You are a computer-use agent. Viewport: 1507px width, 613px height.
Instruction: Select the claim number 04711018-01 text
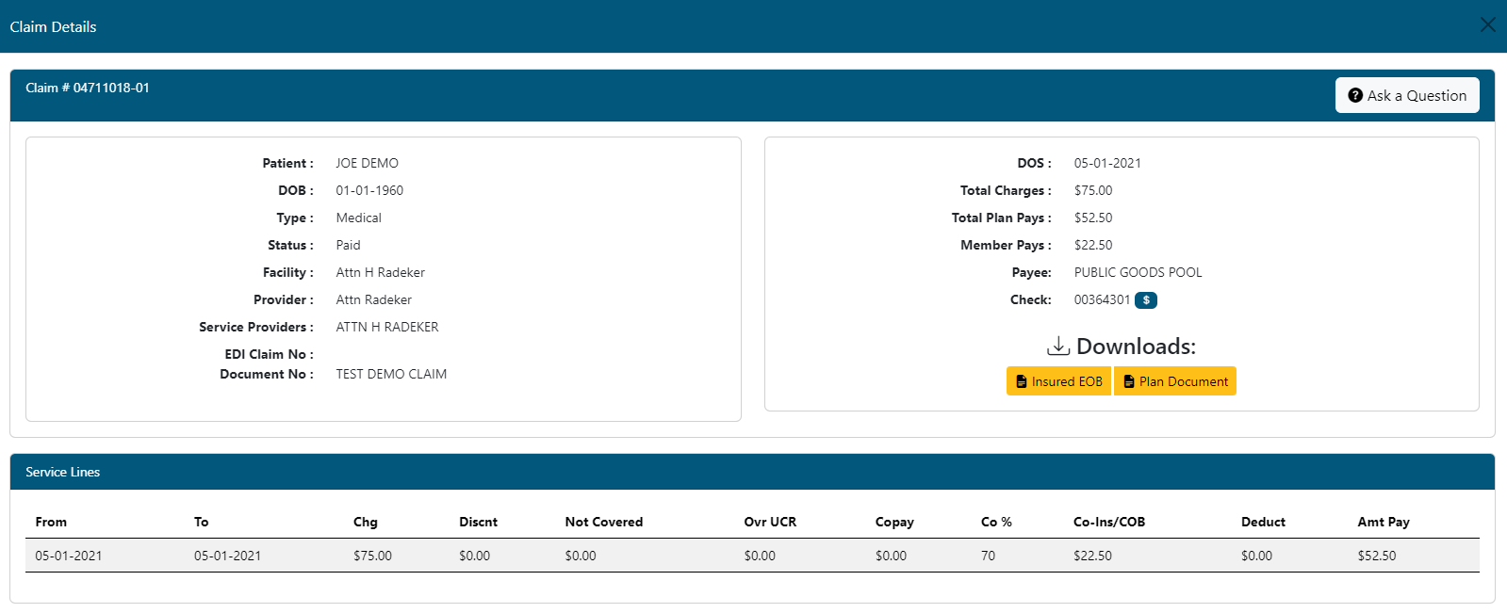[111, 88]
